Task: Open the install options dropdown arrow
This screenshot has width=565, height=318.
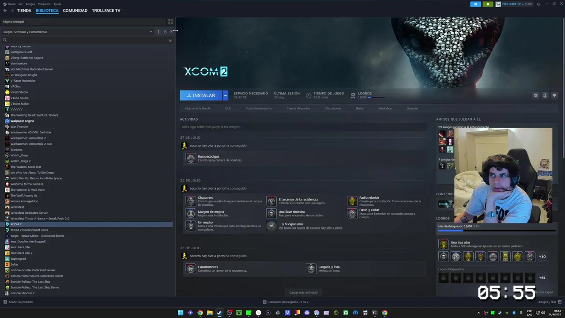Action: (225, 95)
